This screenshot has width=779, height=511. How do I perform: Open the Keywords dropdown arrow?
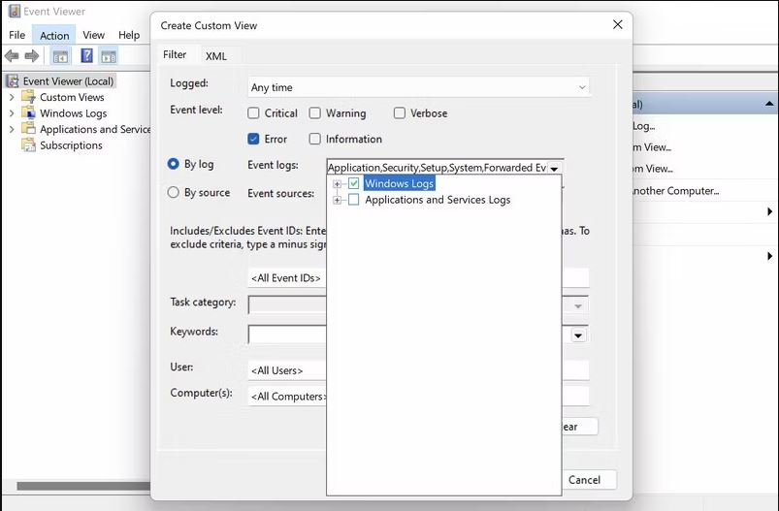[x=578, y=335]
